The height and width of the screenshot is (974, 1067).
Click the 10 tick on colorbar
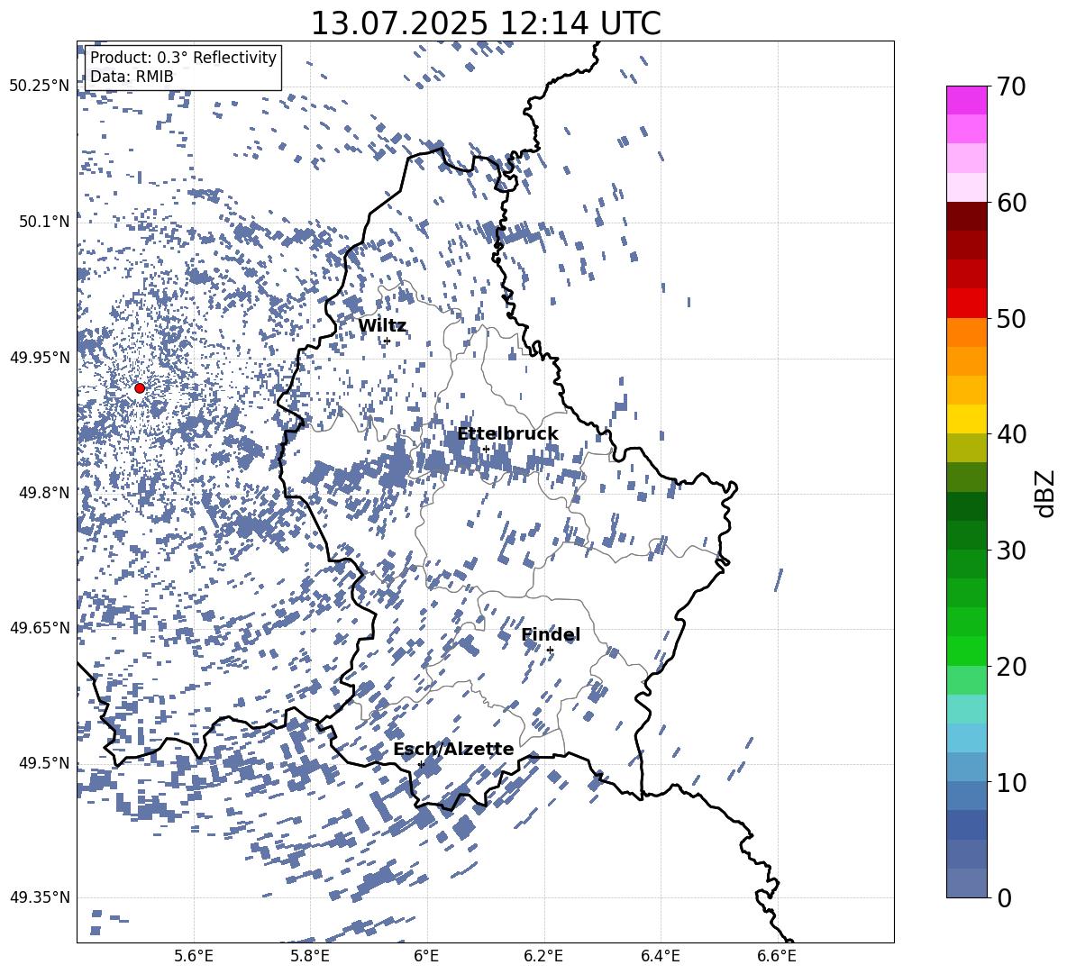point(1011,782)
